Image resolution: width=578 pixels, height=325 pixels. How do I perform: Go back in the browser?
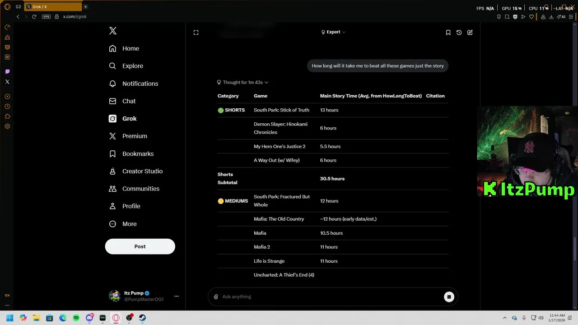(18, 17)
